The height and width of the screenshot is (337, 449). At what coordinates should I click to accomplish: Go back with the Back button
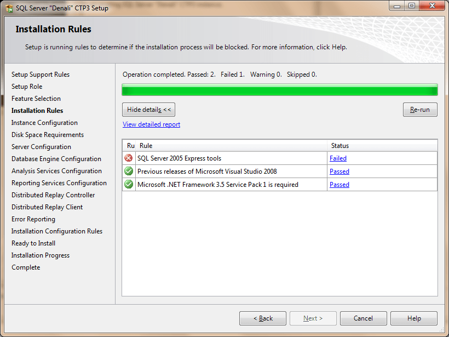(263, 318)
